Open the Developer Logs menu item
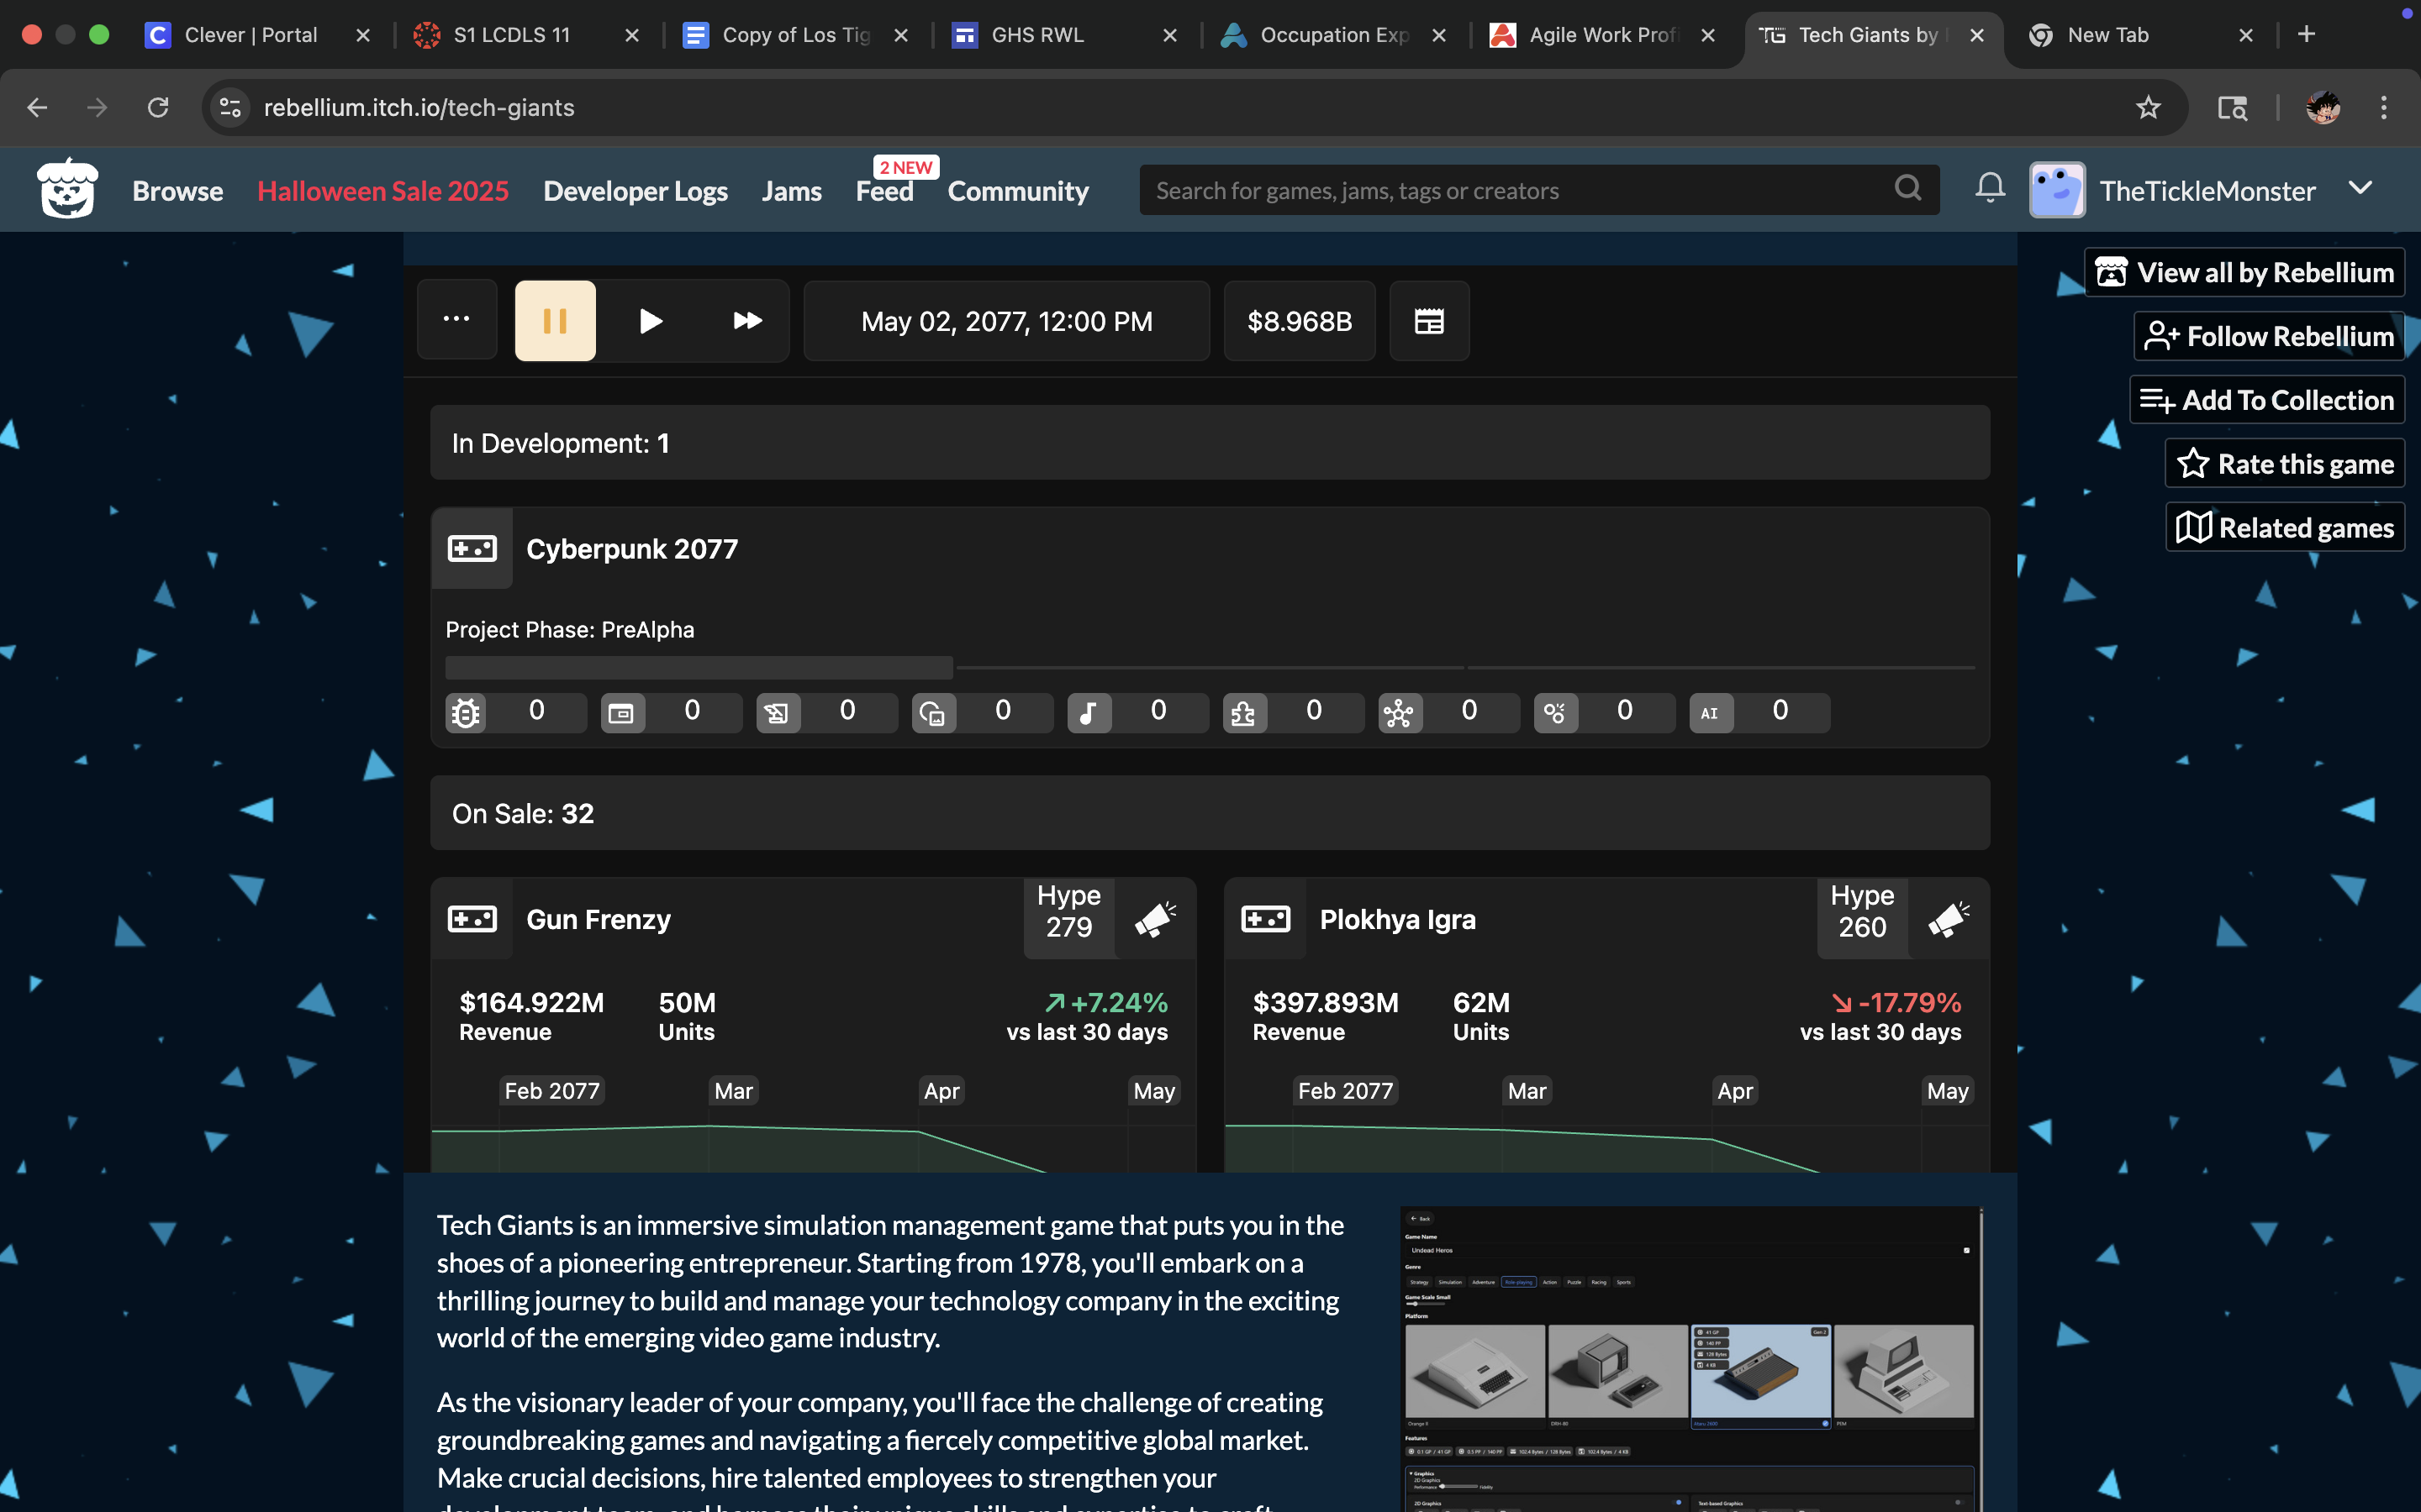This screenshot has height=1512, width=2421. 636,190
